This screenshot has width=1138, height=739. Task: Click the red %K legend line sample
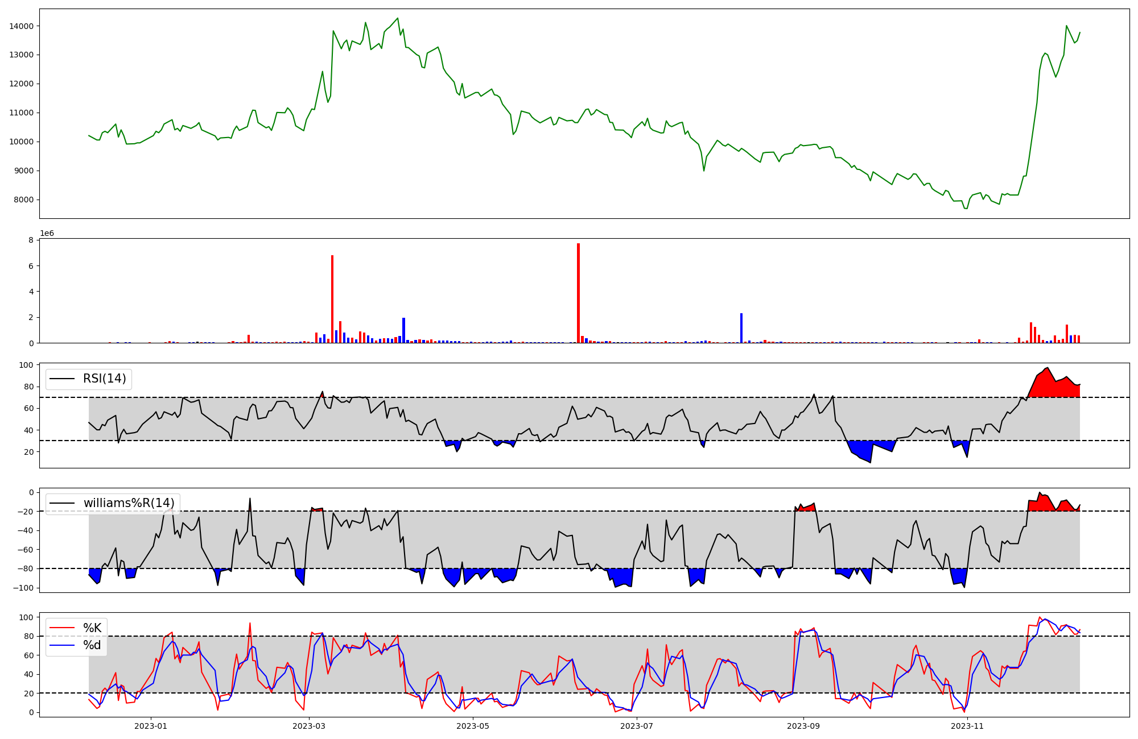click(x=63, y=628)
